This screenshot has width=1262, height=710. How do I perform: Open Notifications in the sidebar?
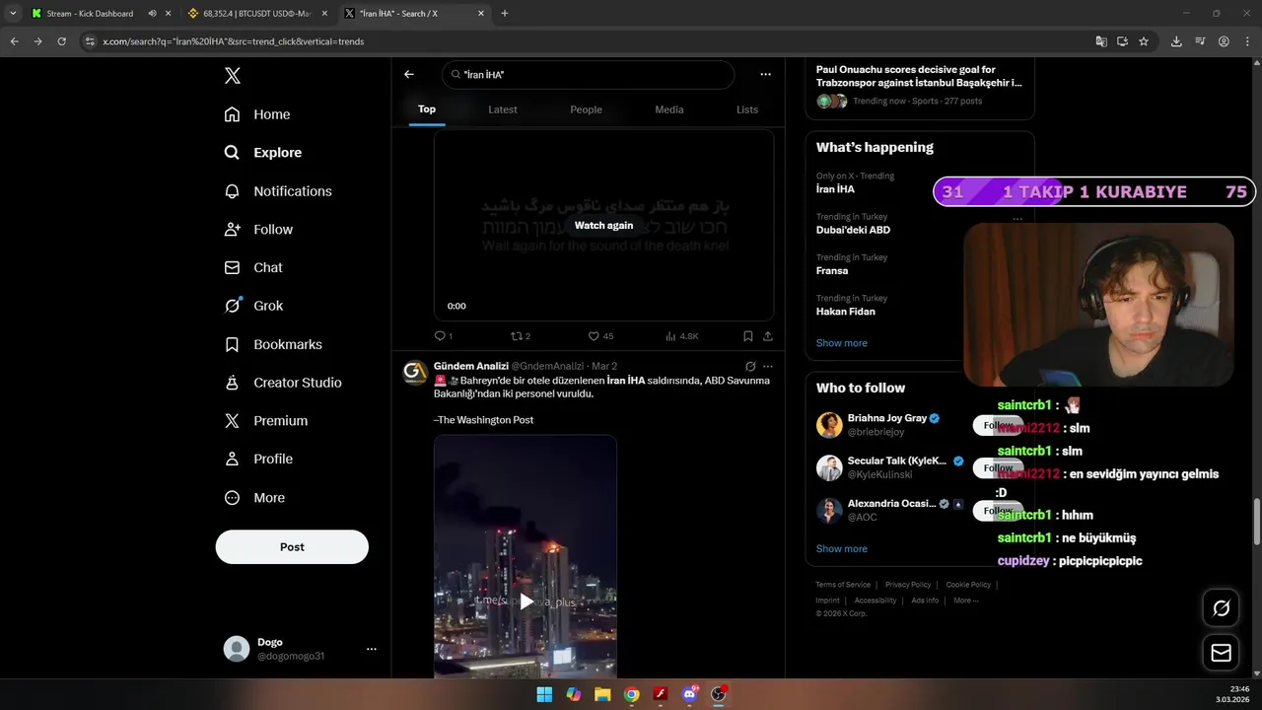click(278, 191)
